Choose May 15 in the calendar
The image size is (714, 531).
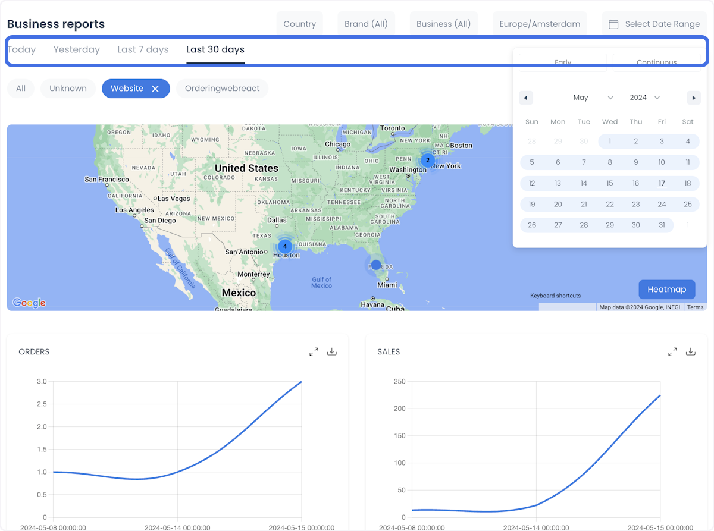pyautogui.click(x=610, y=183)
